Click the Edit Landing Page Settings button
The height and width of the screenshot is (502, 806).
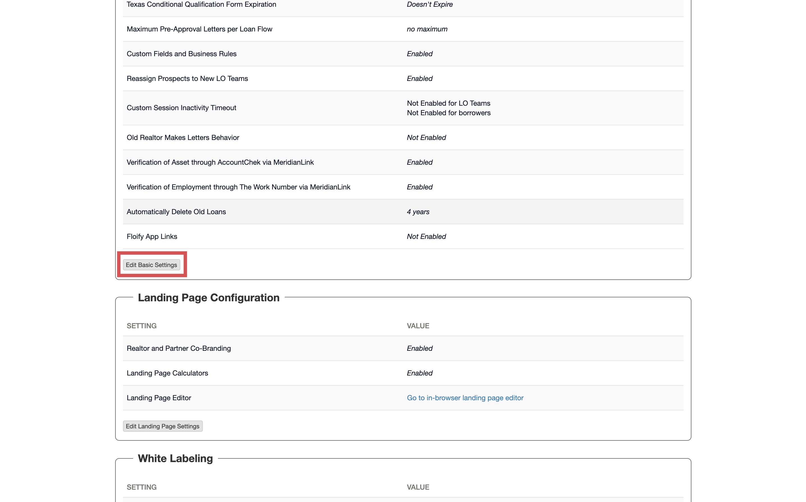(163, 426)
